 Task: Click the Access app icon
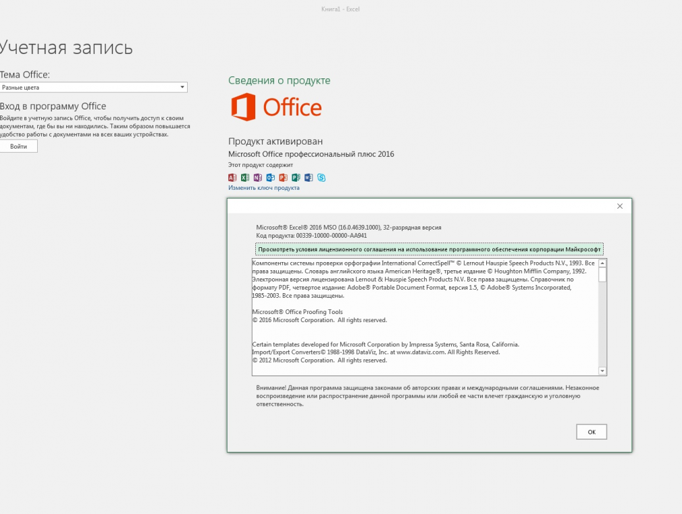coord(232,178)
